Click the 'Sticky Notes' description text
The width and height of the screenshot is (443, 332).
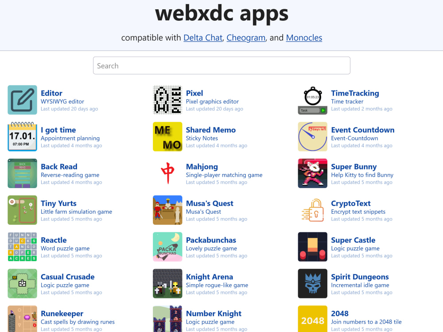click(202, 138)
